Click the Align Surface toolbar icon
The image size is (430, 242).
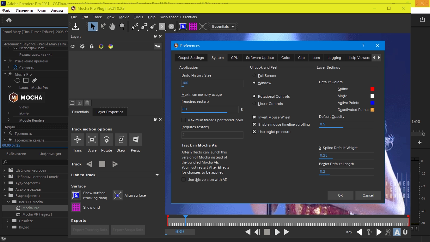pos(203,26)
